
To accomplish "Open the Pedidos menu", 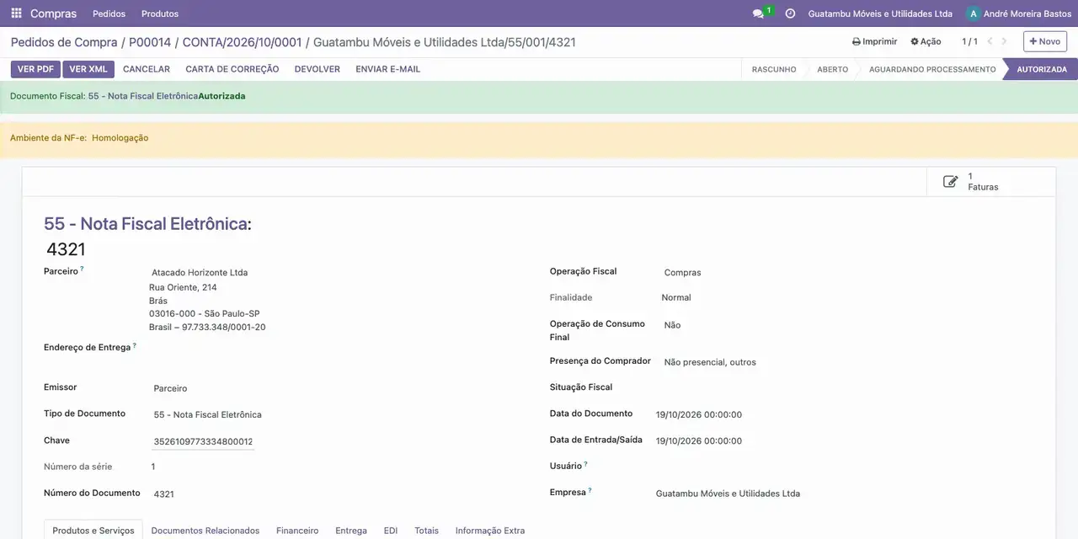I will 109,13.
